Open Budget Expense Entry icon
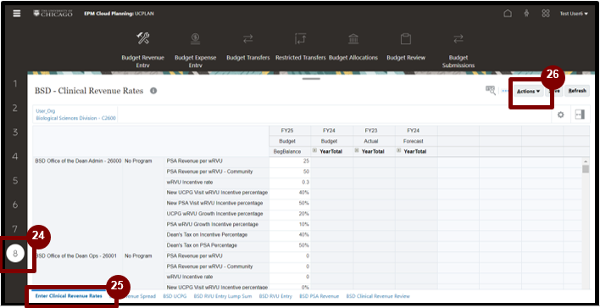 [x=195, y=38]
